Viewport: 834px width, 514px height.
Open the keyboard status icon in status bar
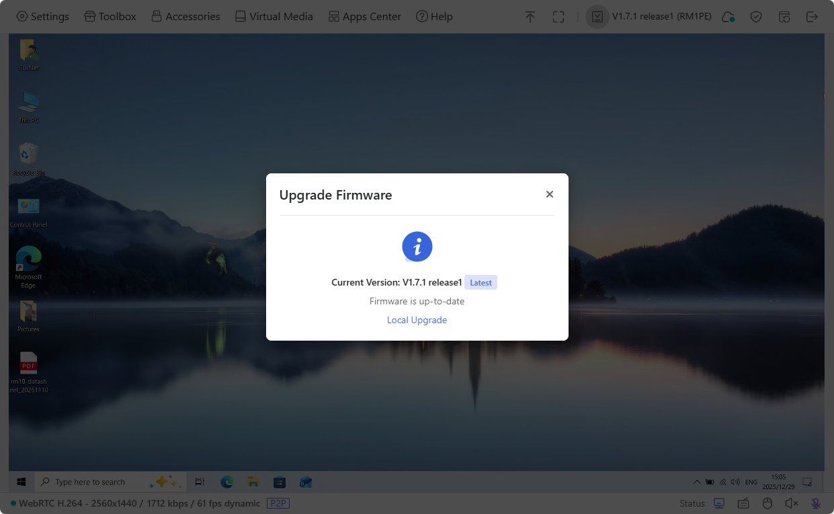[743, 503]
